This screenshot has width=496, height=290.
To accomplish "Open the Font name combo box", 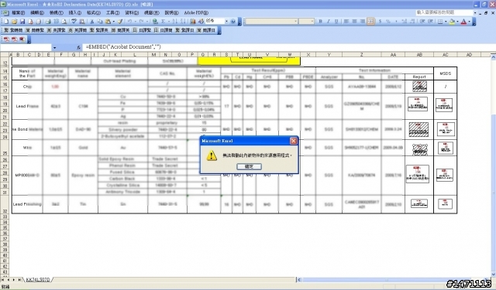I will point(271,22).
